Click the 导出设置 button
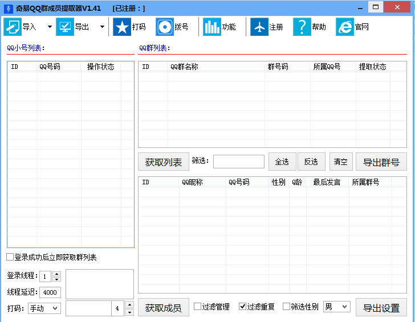 pos(381,307)
